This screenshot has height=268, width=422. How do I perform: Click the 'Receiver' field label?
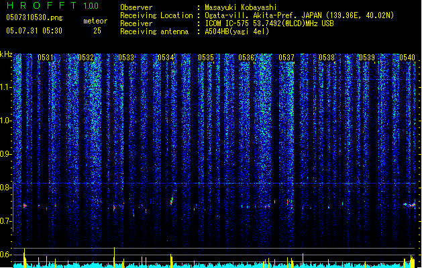136,23
